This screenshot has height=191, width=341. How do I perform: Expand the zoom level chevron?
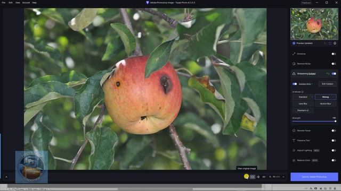point(283,177)
